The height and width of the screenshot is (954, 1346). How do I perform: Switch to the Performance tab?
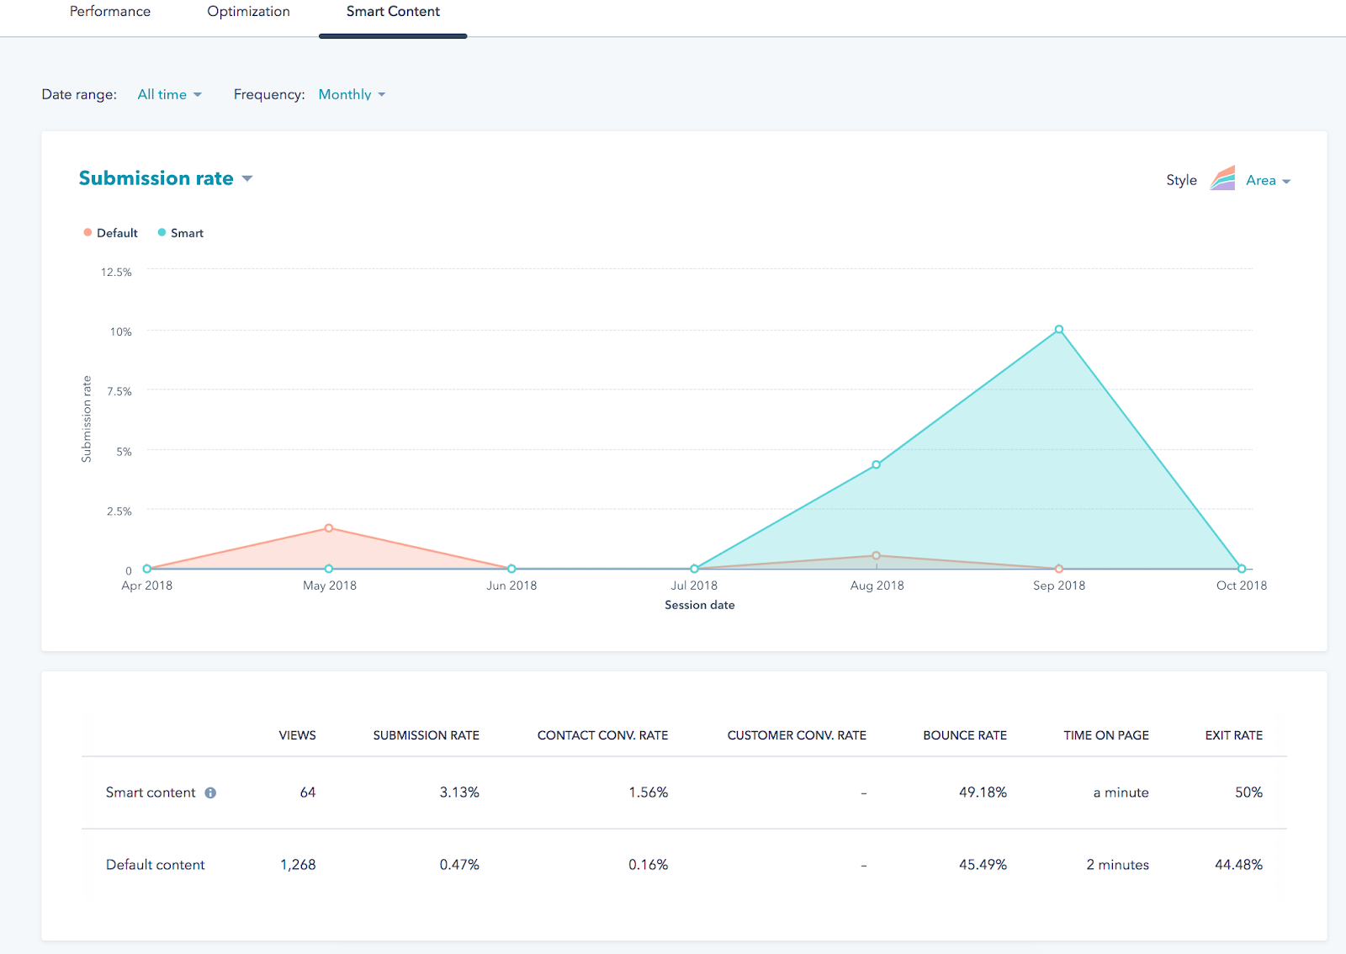pos(110,12)
